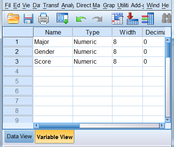Select row header 2
This screenshot has height=147, width=174.
coord(18,52)
